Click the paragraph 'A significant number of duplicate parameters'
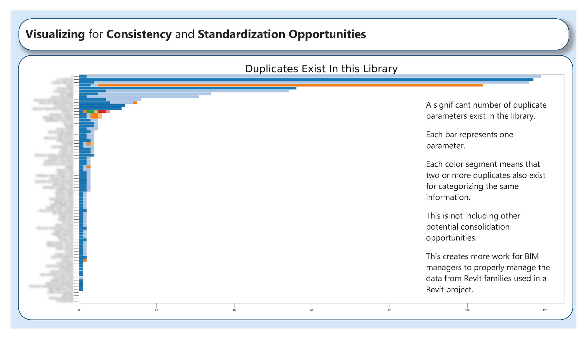 point(486,111)
